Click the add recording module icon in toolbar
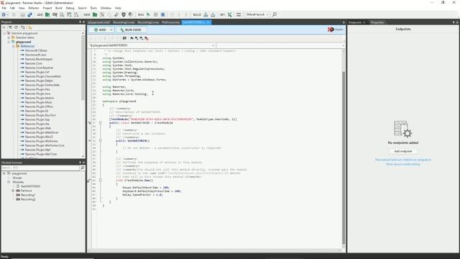460x259 pixels. coord(55,14)
